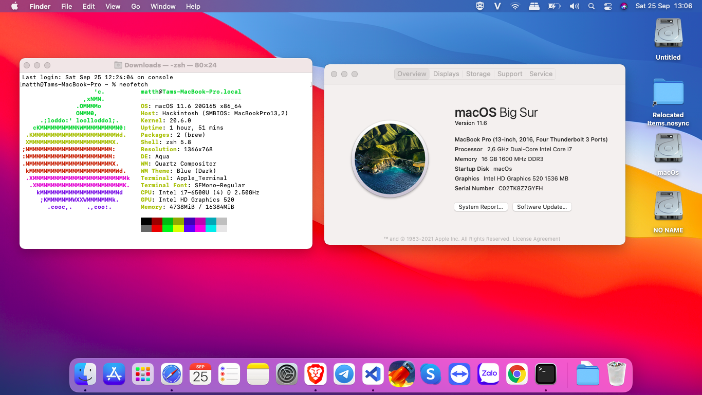Open Finder from the dock
The height and width of the screenshot is (395, 702).
(x=85, y=374)
